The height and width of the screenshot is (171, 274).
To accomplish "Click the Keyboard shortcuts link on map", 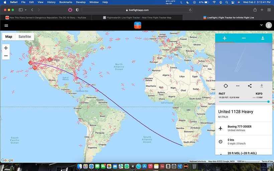I will (x=197, y=161).
